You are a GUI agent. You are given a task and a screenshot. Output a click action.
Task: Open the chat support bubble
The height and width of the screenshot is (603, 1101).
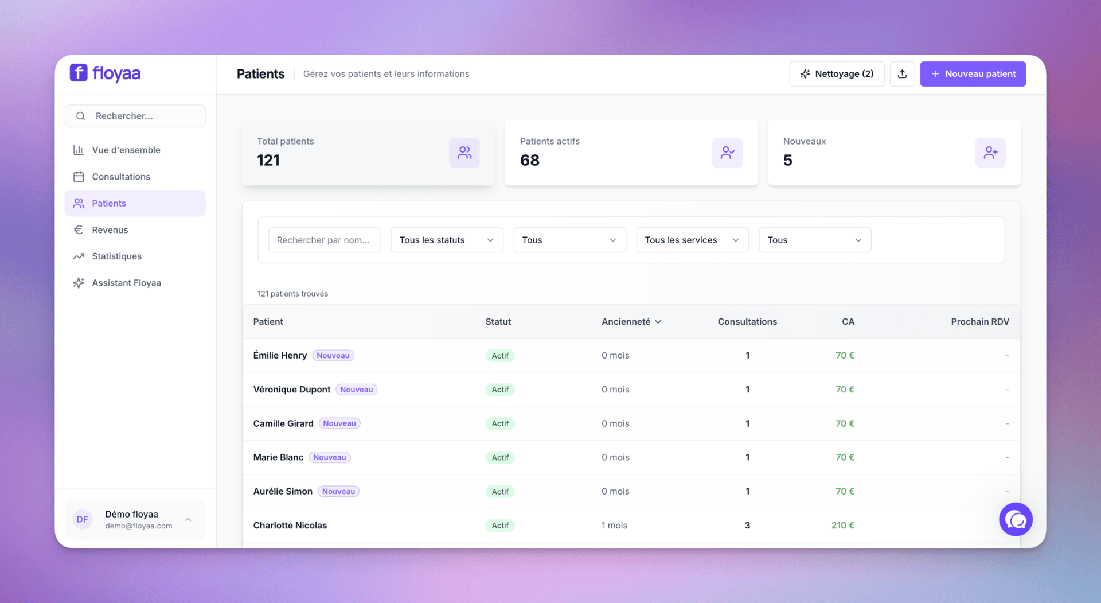[1016, 520]
